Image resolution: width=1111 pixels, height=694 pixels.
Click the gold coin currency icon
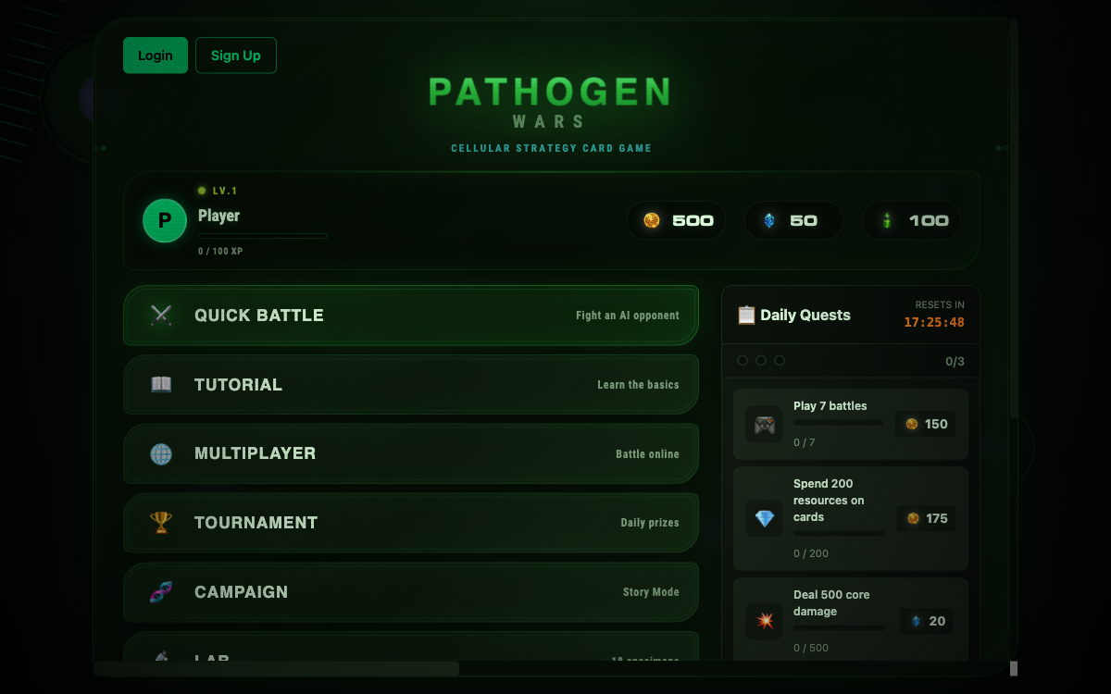point(651,220)
